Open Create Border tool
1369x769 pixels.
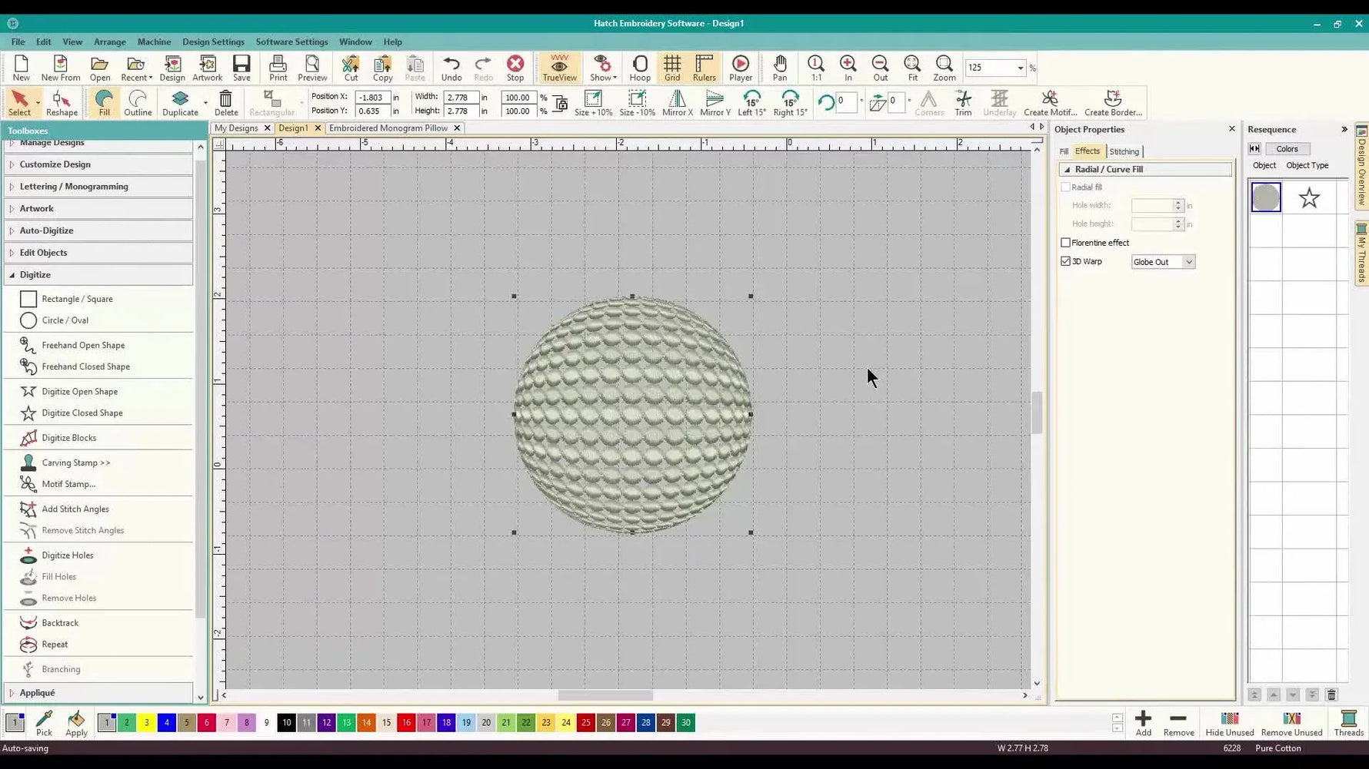[1113, 103]
